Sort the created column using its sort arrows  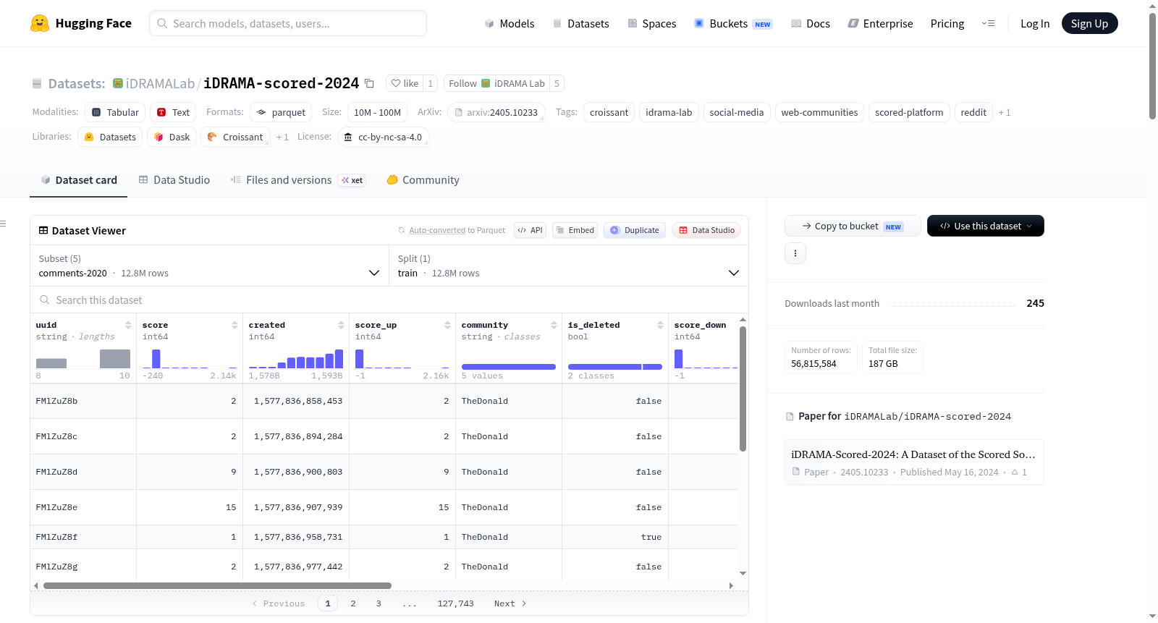pyautogui.click(x=341, y=325)
